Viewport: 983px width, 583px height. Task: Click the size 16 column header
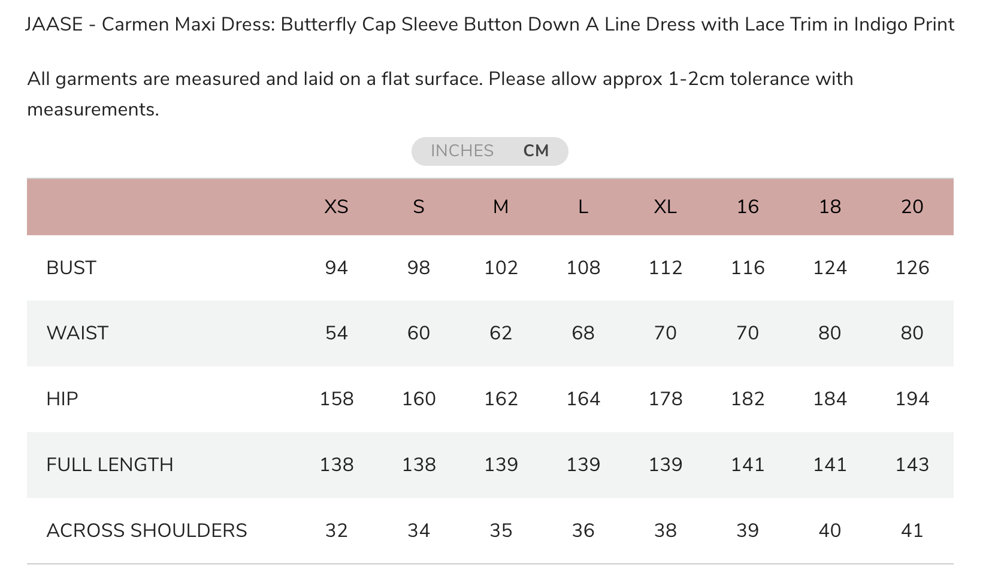click(748, 207)
